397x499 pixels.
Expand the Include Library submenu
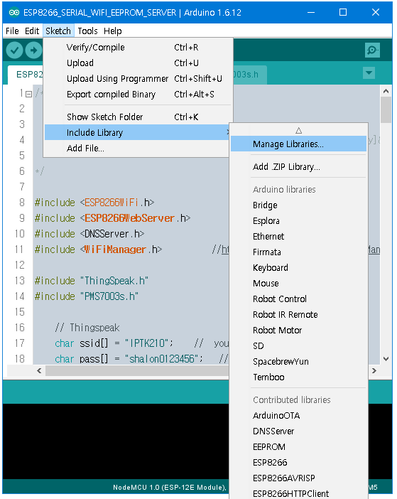pyautogui.click(x=137, y=132)
